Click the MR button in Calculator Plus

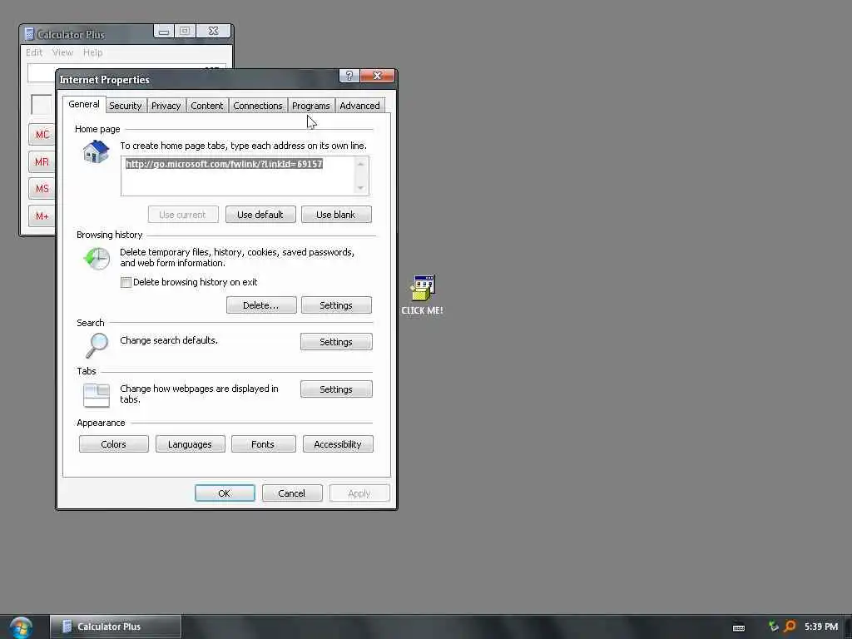(42, 162)
